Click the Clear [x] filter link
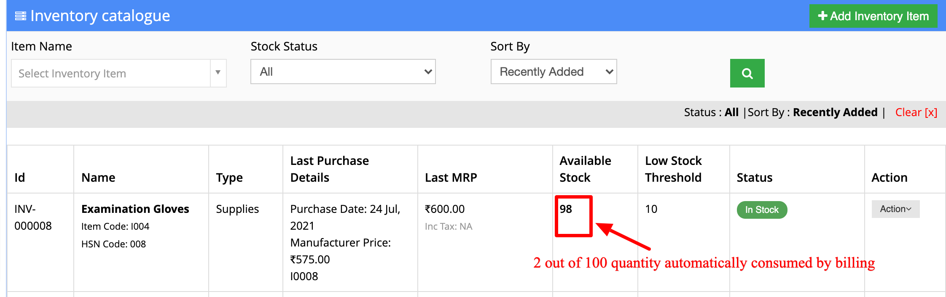This screenshot has height=297, width=946. tap(916, 112)
